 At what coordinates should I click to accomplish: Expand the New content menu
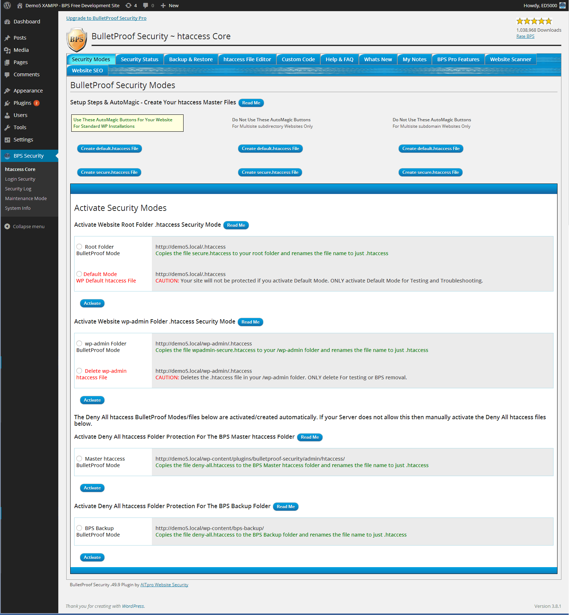tap(170, 5)
